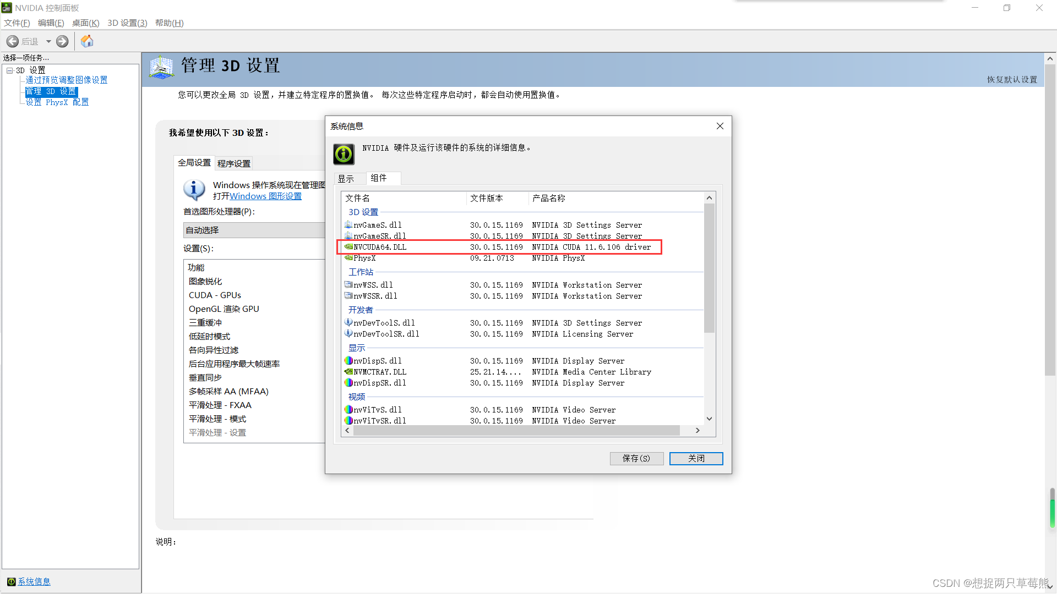Collapse the 3D 设置 tree node
Screen dimensions: 1057x594
[9, 70]
